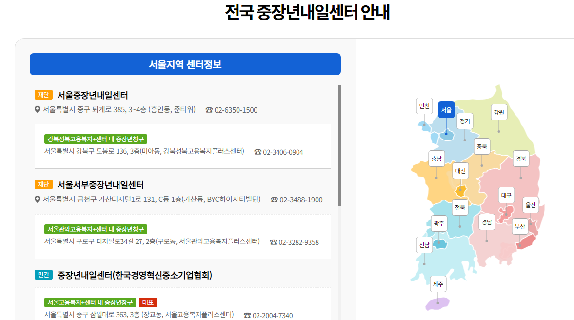Viewport: 574px width, 320px height.
Task: Click phone icon next to 02-6350-1500
Action: [x=209, y=110]
